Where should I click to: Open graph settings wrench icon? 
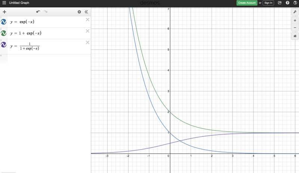pos(295,12)
